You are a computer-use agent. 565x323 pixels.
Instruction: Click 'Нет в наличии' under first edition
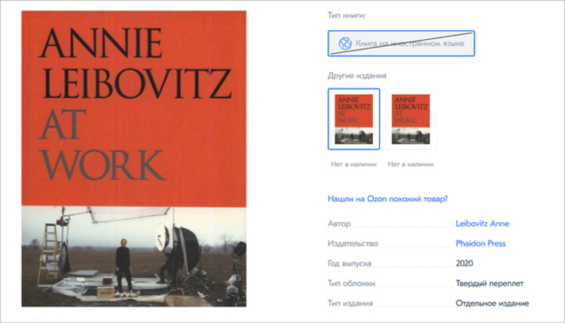tap(353, 164)
